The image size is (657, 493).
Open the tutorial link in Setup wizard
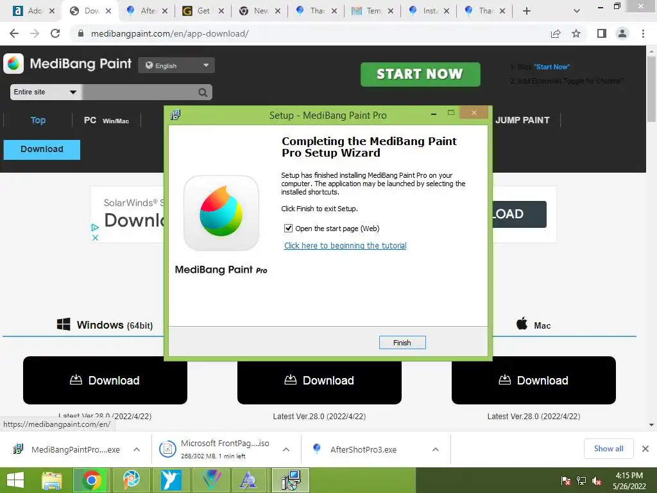[x=345, y=246]
